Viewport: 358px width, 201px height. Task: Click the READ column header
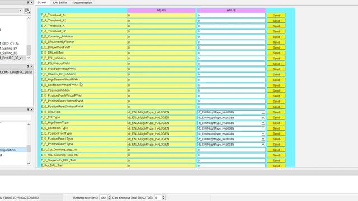click(161, 10)
